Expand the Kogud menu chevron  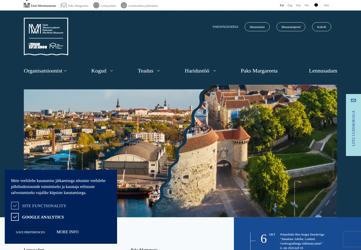112,71
